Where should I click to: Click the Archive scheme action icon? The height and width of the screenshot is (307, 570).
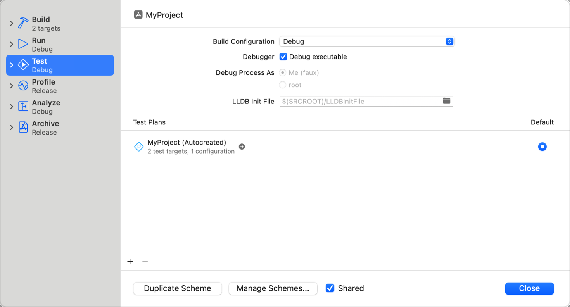point(22,127)
